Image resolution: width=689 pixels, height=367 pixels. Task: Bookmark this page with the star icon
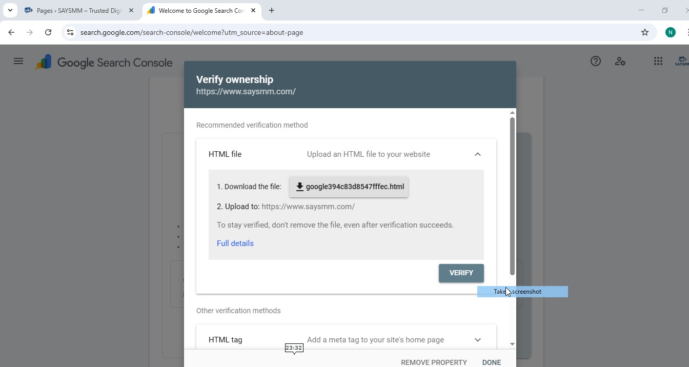(x=645, y=32)
